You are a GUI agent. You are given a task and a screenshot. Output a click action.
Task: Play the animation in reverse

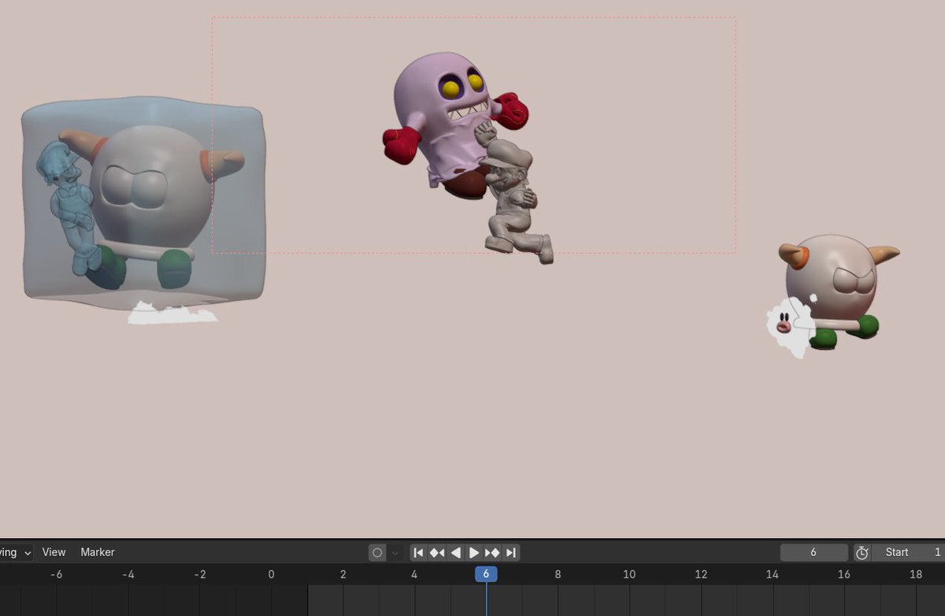pos(455,553)
